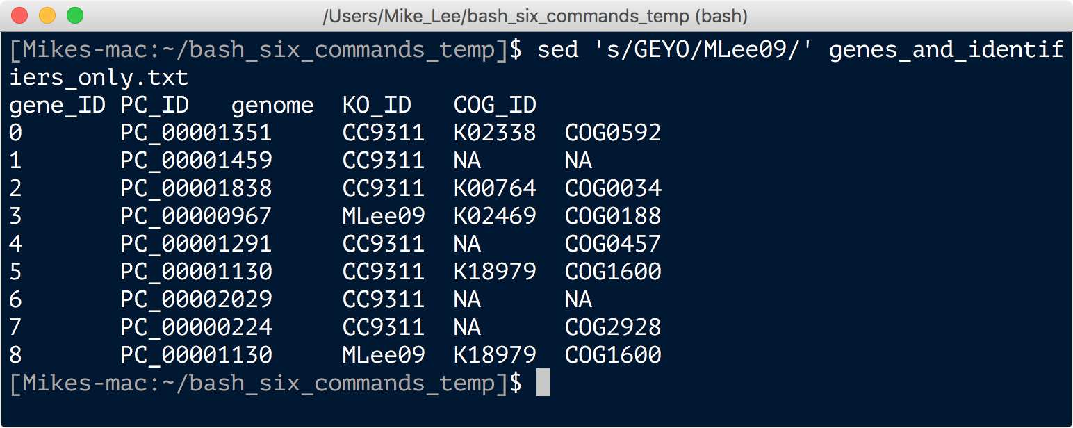The height and width of the screenshot is (428, 1073).
Task: Click COG2928 value in row 7
Action: pos(613,327)
